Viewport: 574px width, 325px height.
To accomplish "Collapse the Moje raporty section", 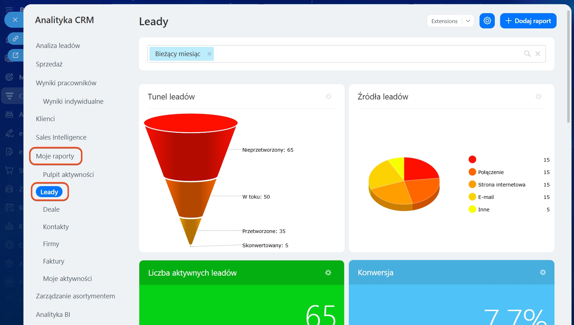I will (x=55, y=156).
